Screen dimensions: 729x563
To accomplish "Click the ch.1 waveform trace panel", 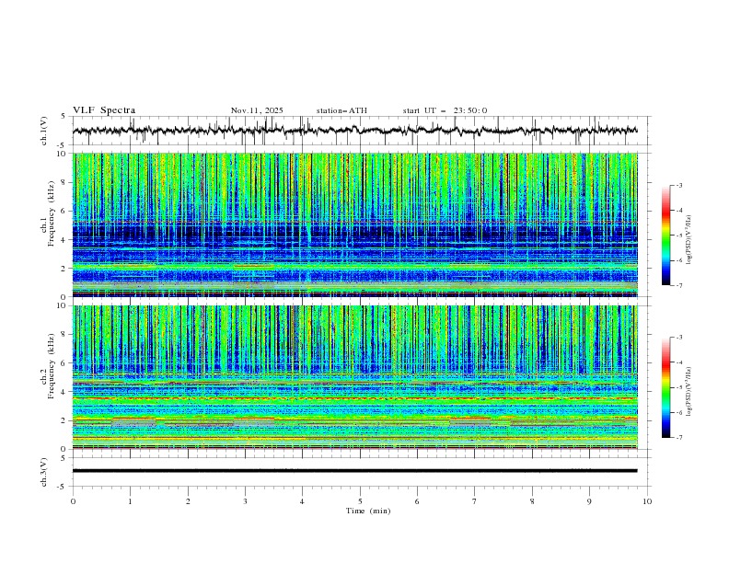I will click(x=361, y=131).
